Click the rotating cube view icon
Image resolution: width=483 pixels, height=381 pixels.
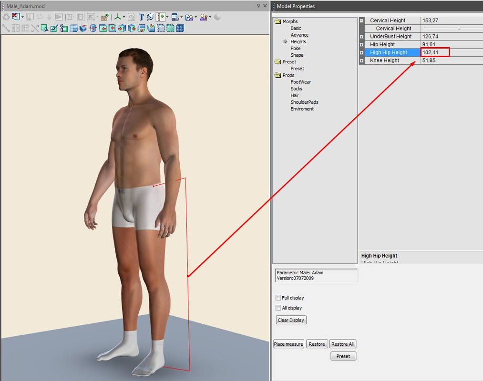pos(83,28)
